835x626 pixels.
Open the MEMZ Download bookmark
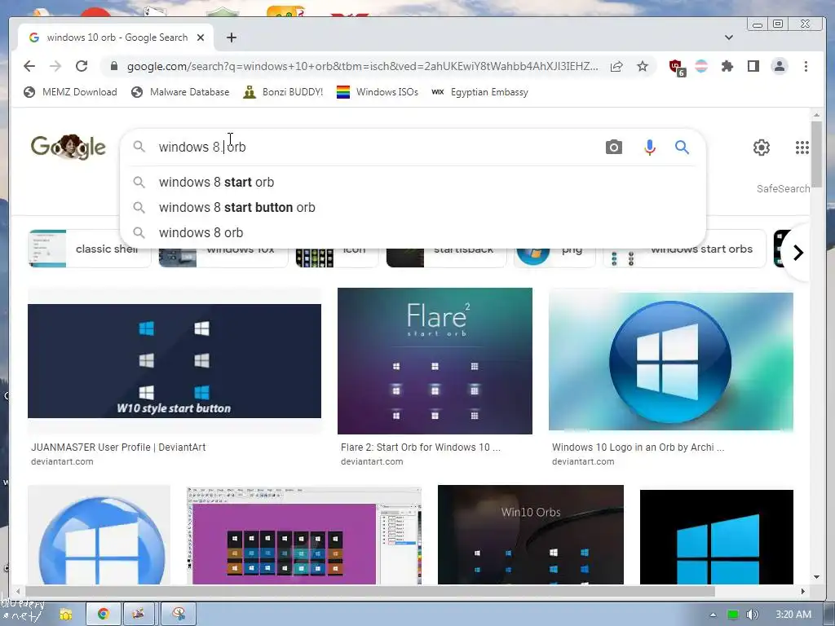[x=70, y=92]
